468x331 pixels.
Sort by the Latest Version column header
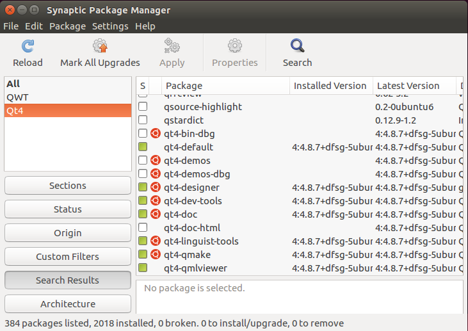(415, 86)
